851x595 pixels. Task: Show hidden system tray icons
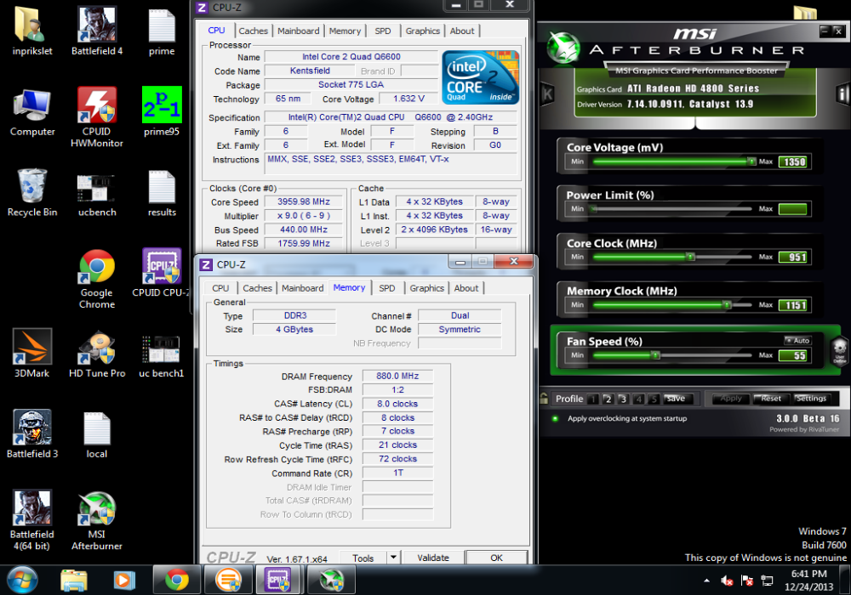click(706, 581)
